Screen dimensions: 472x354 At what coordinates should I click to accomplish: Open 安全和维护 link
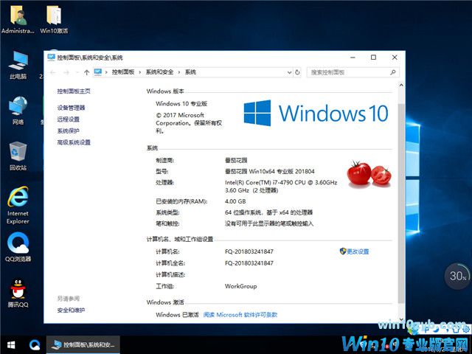coord(71,310)
